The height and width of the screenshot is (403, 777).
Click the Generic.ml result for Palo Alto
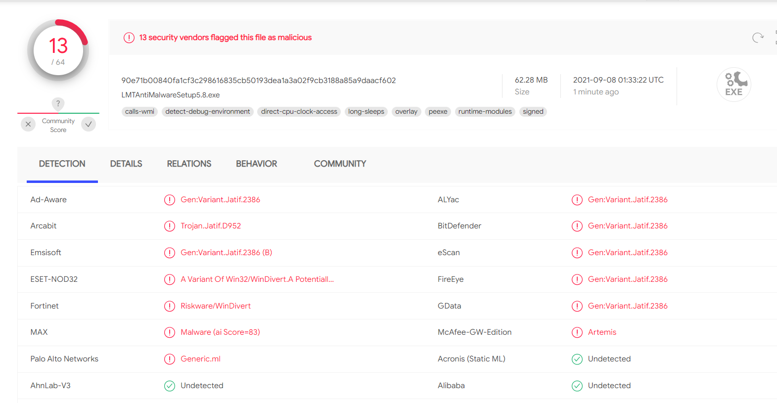[x=200, y=359]
